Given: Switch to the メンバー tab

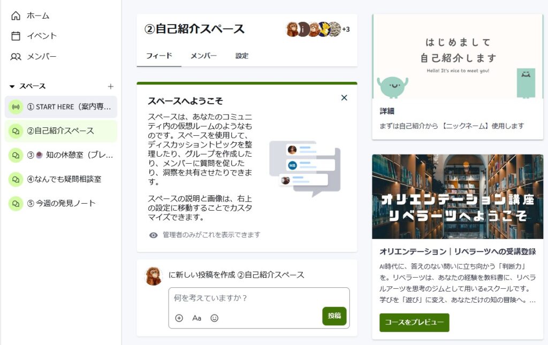Looking at the screenshot, I should pyautogui.click(x=203, y=56).
